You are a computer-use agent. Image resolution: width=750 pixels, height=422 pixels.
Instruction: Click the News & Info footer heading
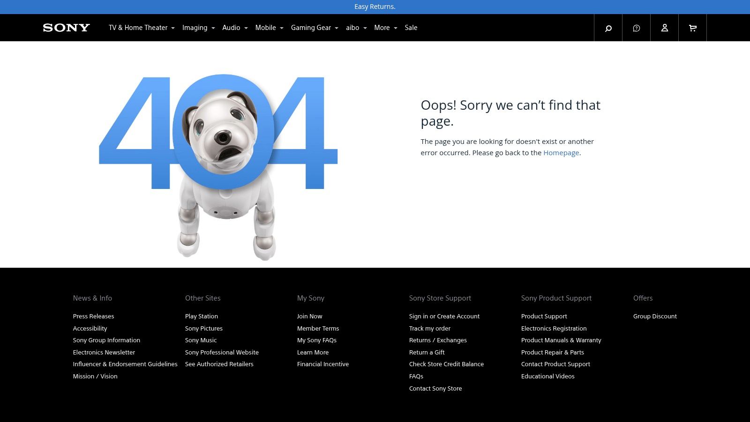coord(92,298)
